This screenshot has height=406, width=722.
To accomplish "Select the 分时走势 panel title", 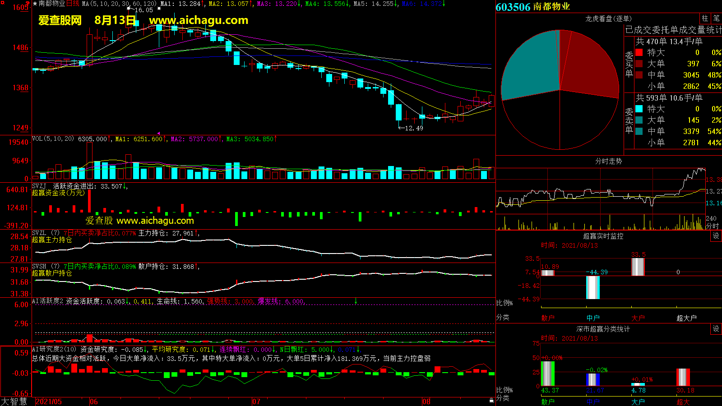I will (x=608, y=161).
